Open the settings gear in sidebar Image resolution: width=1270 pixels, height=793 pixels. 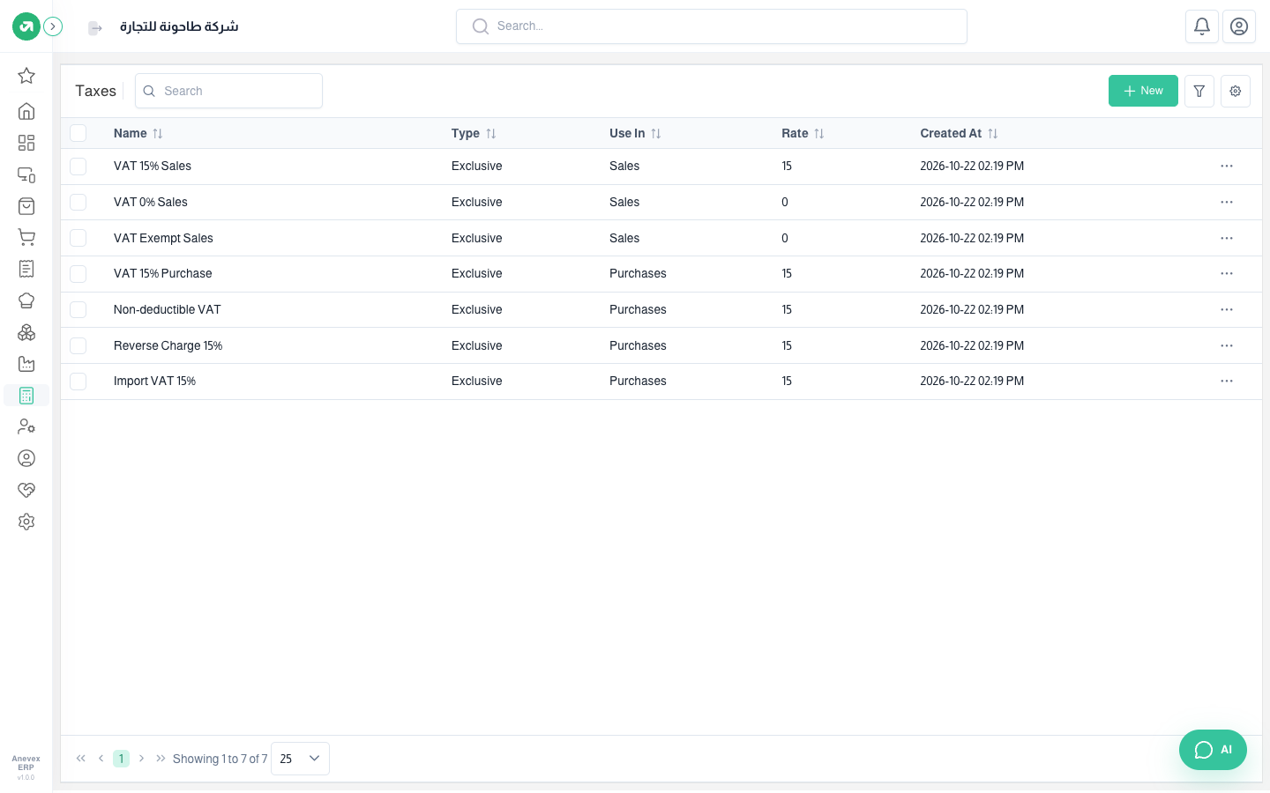point(26,522)
